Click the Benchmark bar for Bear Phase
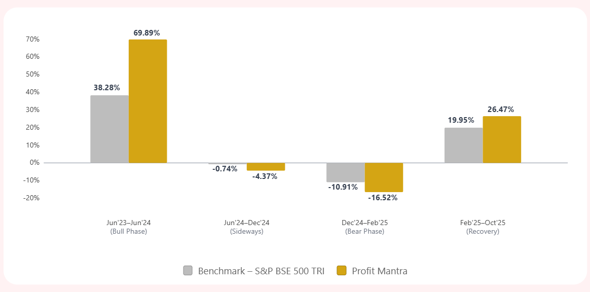This screenshot has width=590, height=292. pos(346,172)
